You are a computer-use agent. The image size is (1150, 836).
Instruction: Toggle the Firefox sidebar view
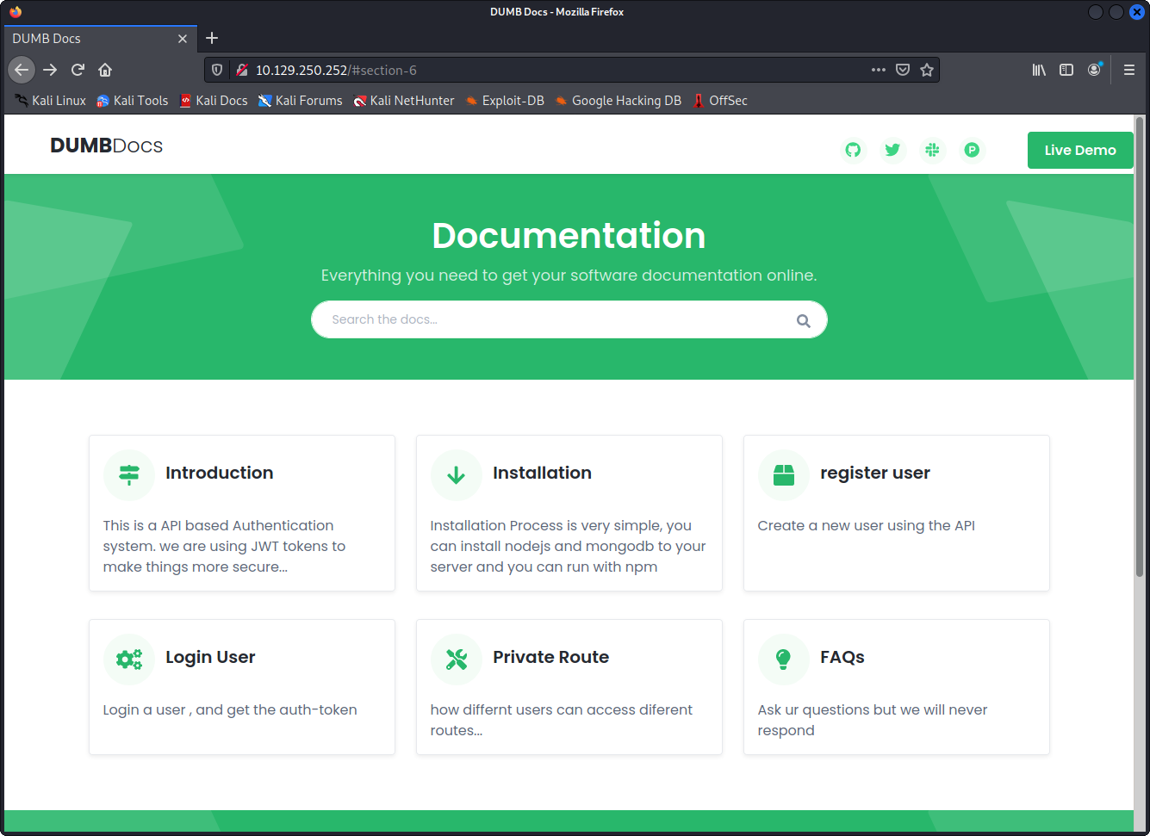click(1066, 70)
